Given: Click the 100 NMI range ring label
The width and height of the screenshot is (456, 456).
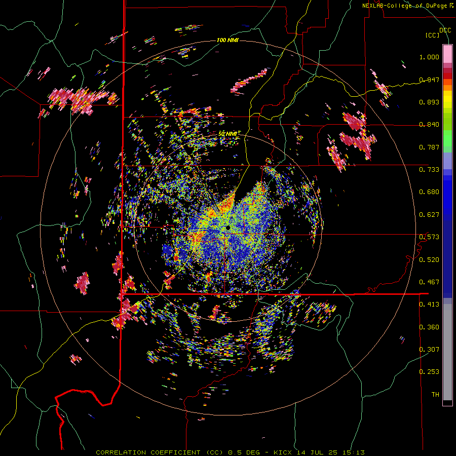Looking at the screenshot, I should point(227,40).
